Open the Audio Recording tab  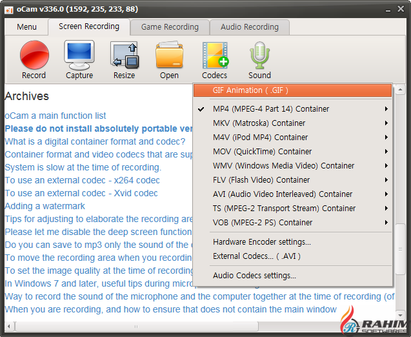pos(250,26)
